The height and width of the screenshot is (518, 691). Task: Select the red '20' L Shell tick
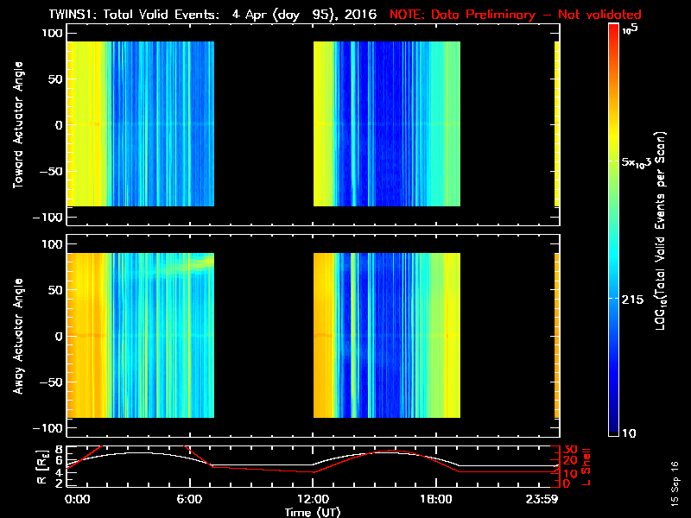(x=570, y=461)
